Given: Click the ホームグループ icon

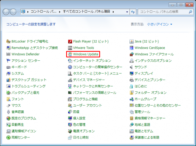Looking at the screenshot, I should point(132,99).
